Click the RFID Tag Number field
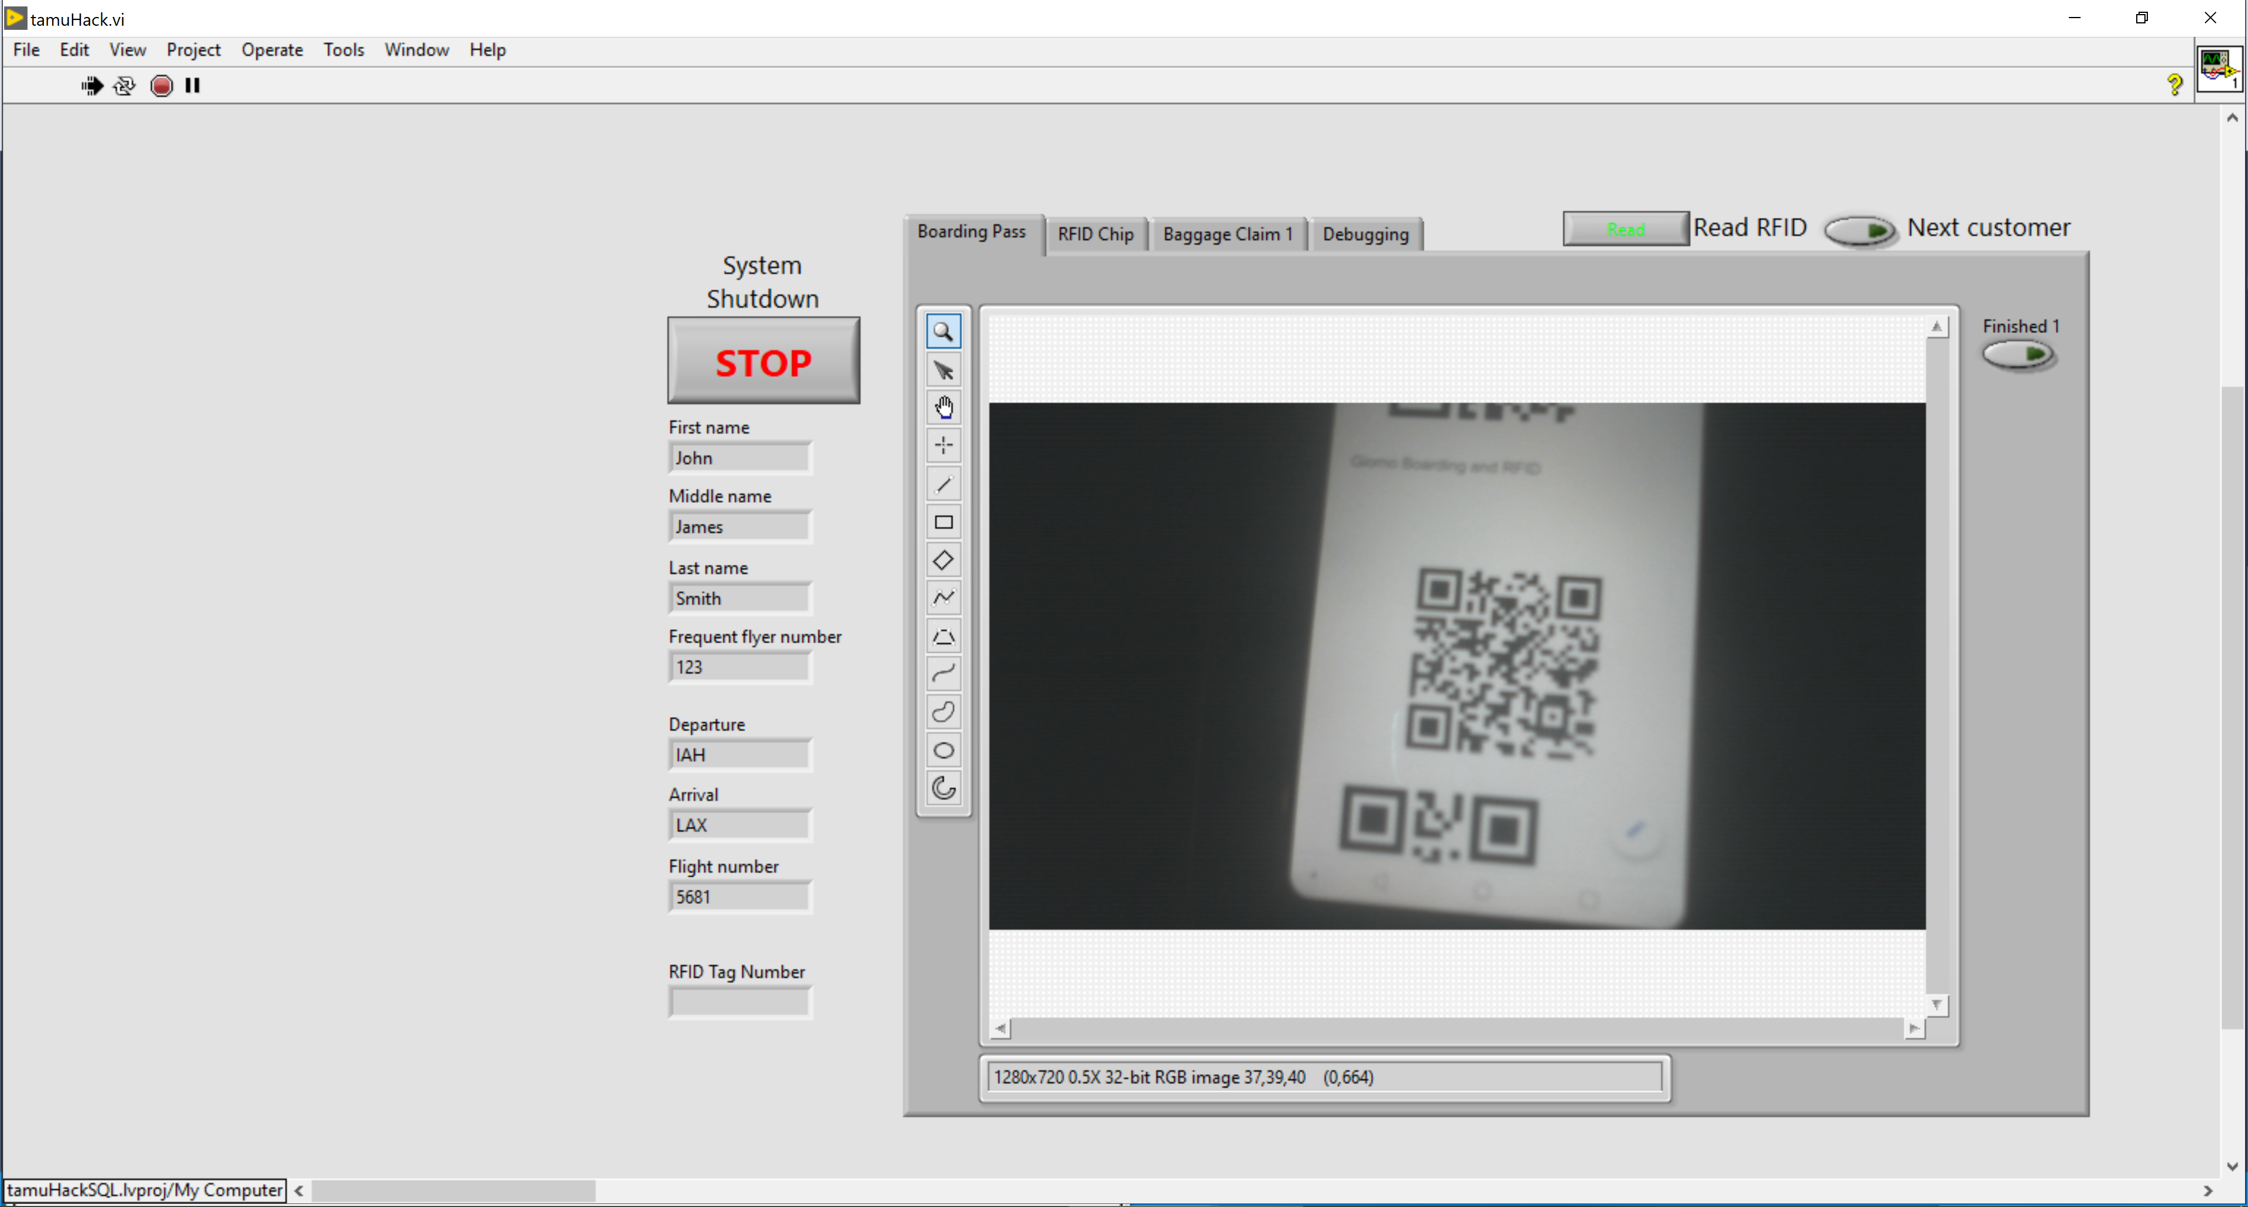 point(740,1002)
